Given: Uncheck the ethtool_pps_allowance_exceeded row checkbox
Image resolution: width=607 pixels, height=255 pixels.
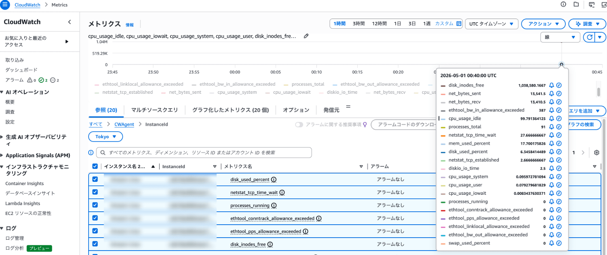Looking at the screenshot, I should coord(95,231).
